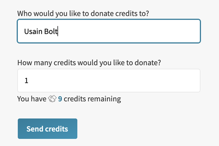Click the value 1 in credits field
The height and width of the screenshot is (146, 219).
pos(26,81)
